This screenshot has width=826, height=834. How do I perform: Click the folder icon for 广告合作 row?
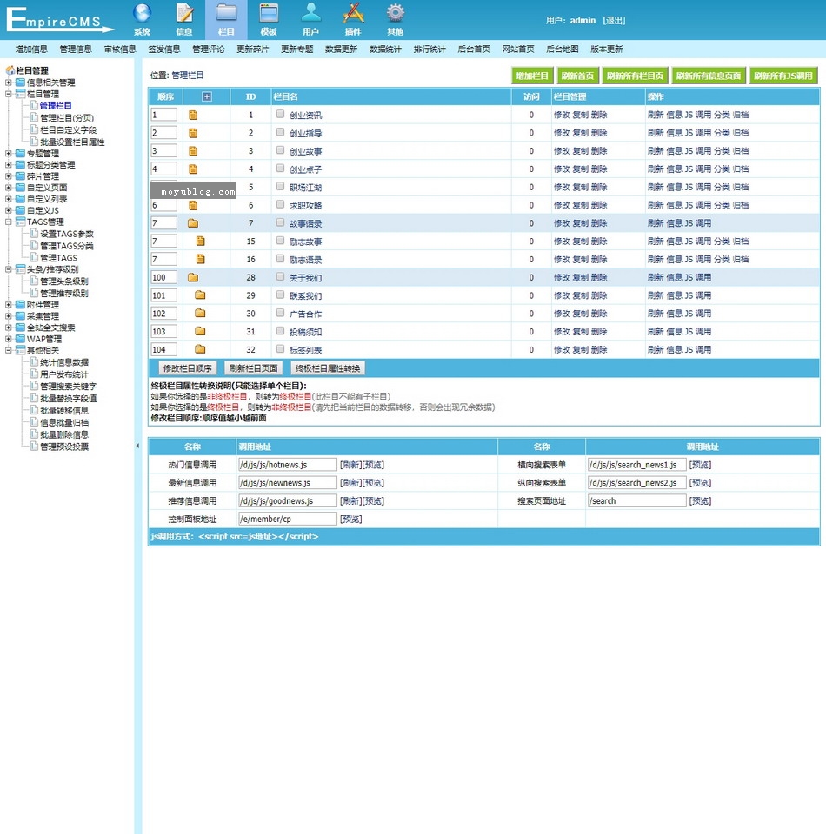(200, 314)
